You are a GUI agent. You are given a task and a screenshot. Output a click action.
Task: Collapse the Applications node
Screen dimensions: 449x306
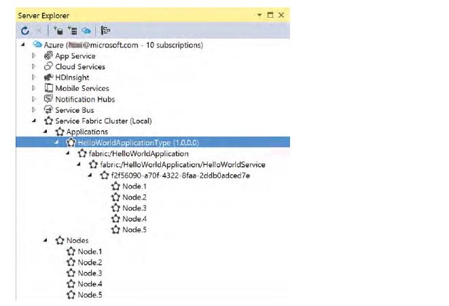click(x=46, y=132)
